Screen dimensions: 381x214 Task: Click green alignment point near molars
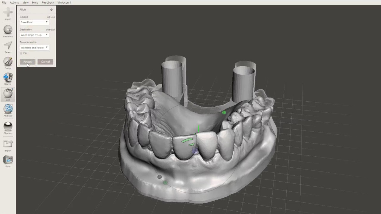tap(224, 112)
